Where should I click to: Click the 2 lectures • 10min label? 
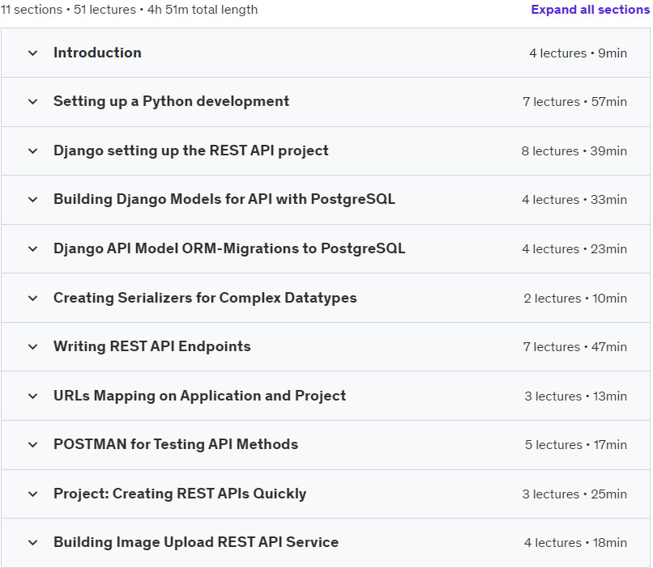pyautogui.click(x=575, y=299)
